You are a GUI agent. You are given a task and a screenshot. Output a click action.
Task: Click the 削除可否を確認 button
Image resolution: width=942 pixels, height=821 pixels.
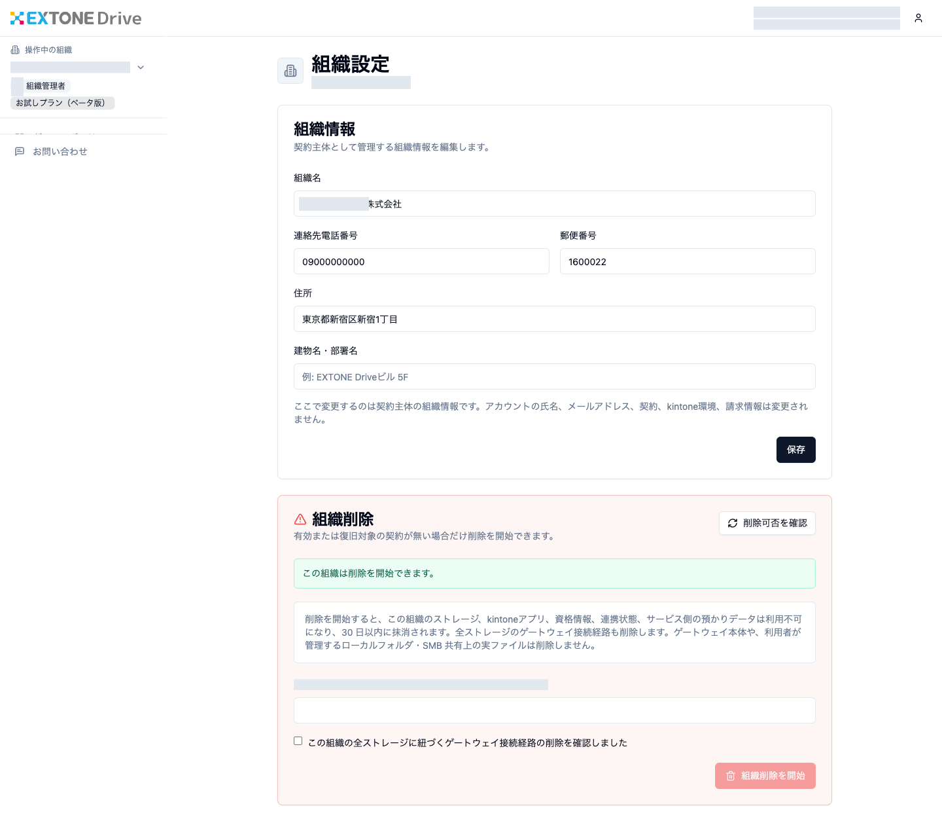coord(767,523)
